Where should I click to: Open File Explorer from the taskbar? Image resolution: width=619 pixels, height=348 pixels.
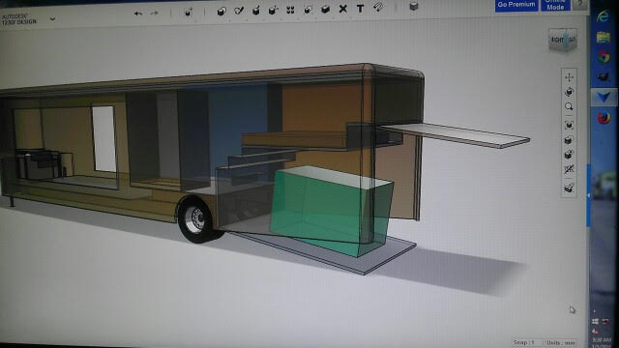tap(604, 37)
